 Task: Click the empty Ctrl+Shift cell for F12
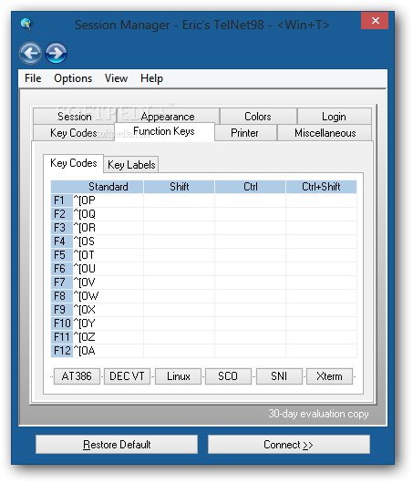tap(321, 351)
